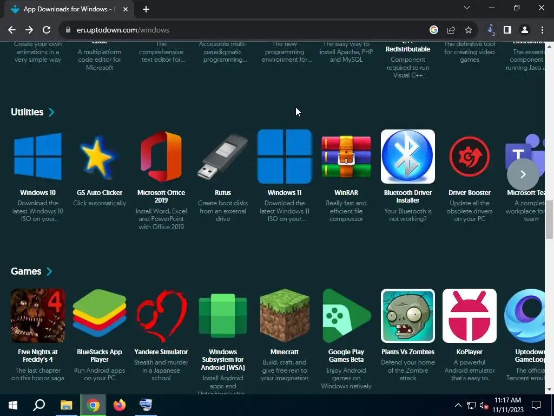Open taskbar search magnifier
554x416 pixels.
[x=39, y=405]
